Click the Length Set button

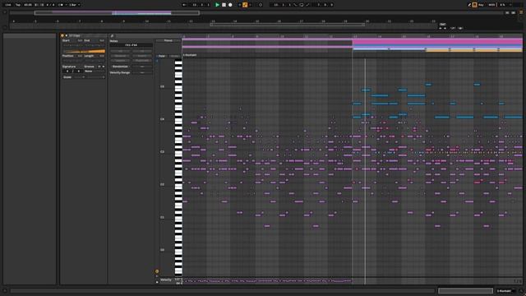(x=102, y=56)
